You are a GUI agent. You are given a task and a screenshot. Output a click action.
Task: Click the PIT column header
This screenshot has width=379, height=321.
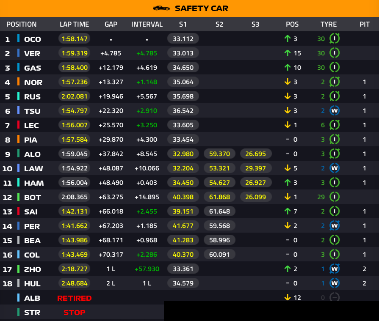point(365,25)
